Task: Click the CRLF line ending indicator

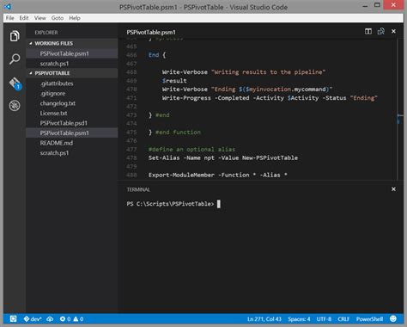Action: pyautogui.click(x=343, y=319)
